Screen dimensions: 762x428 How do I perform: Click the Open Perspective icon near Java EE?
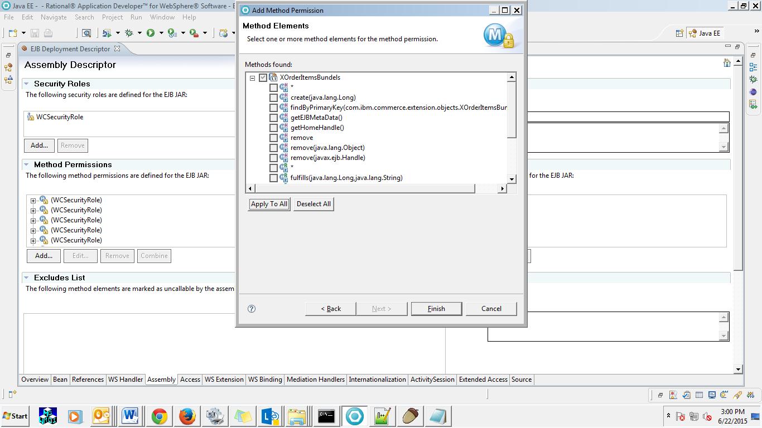(679, 33)
